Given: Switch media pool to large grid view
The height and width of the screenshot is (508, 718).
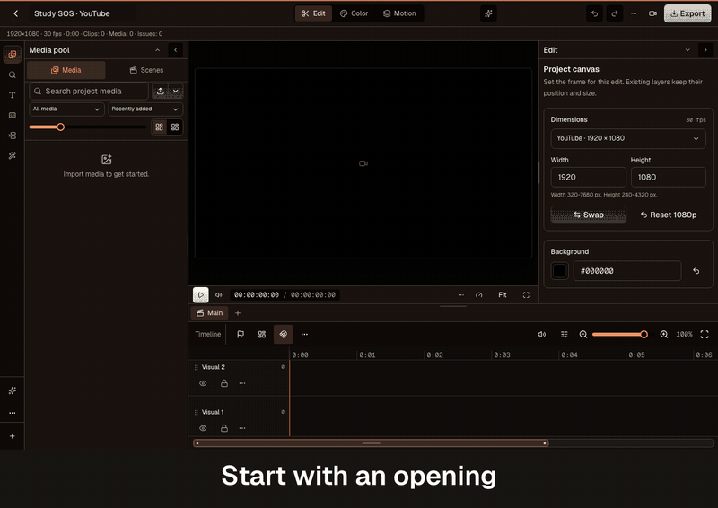Looking at the screenshot, I should pyautogui.click(x=160, y=127).
